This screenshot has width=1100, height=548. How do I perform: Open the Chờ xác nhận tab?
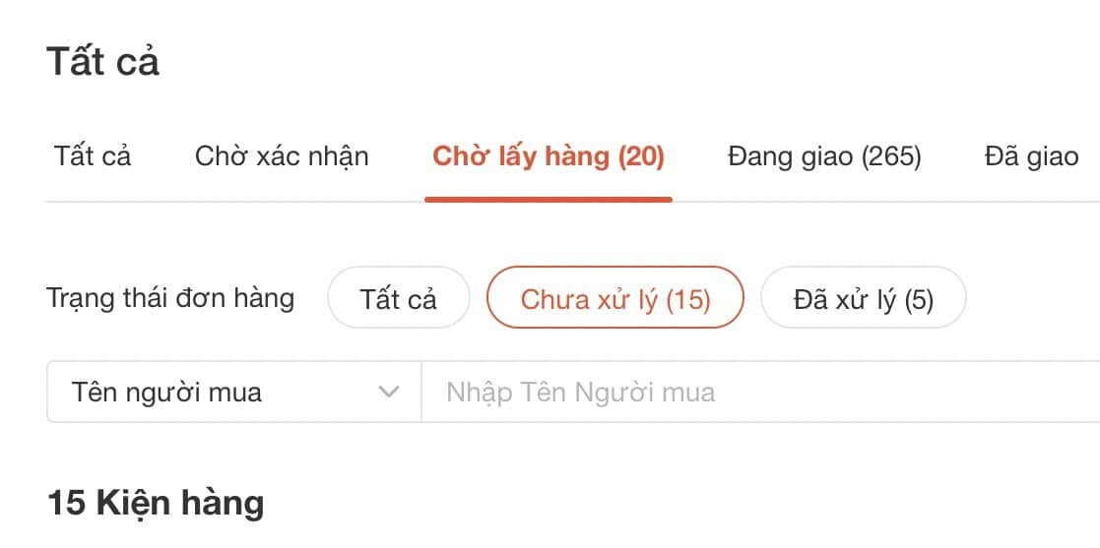[x=282, y=156]
